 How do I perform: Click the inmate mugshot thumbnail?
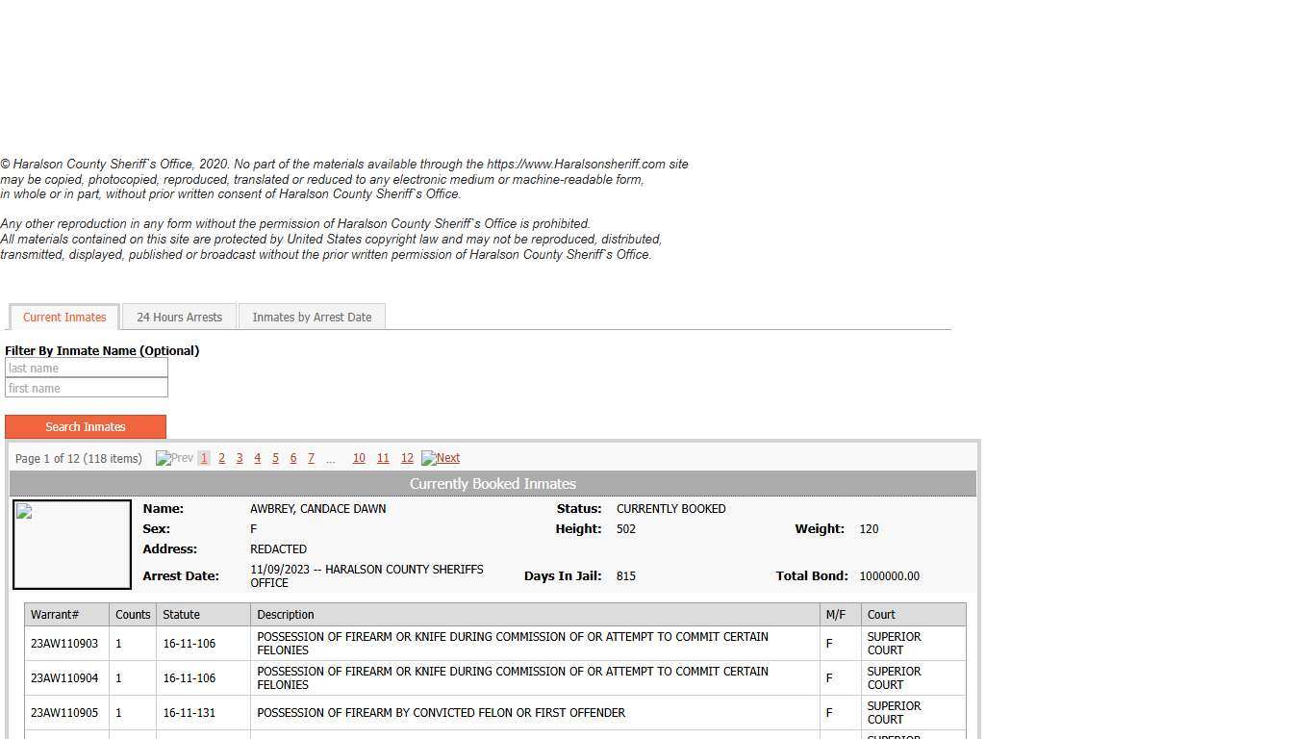[x=72, y=545]
